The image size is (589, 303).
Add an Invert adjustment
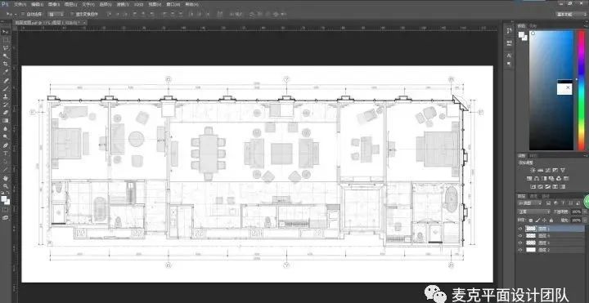click(x=533, y=186)
